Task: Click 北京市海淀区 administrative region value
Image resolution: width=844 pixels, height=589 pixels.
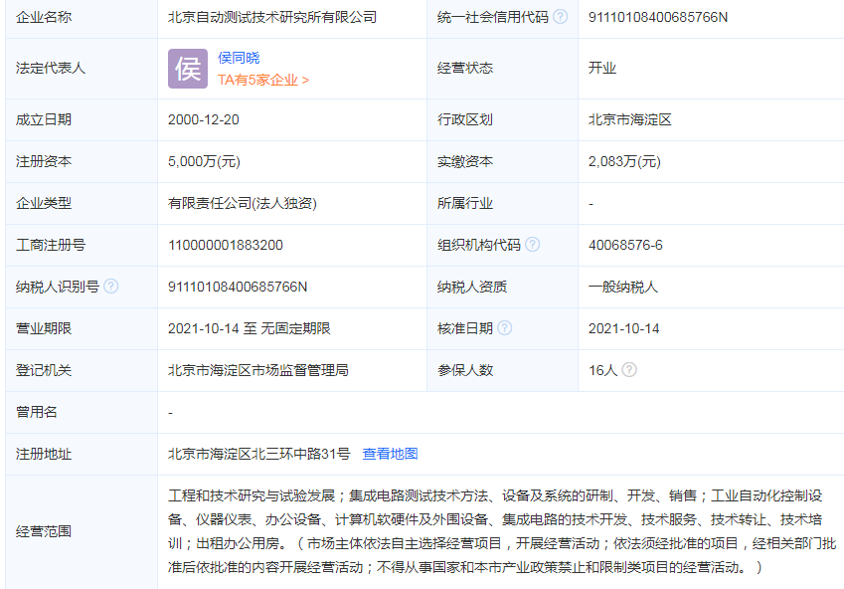Action: [630, 119]
